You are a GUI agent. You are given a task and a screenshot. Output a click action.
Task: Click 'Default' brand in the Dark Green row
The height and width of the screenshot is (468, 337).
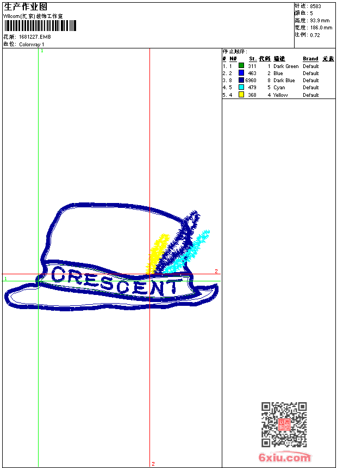pos(311,66)
